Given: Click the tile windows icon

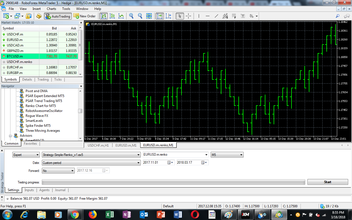Looking at the screenshot, I should pos(149,16).
